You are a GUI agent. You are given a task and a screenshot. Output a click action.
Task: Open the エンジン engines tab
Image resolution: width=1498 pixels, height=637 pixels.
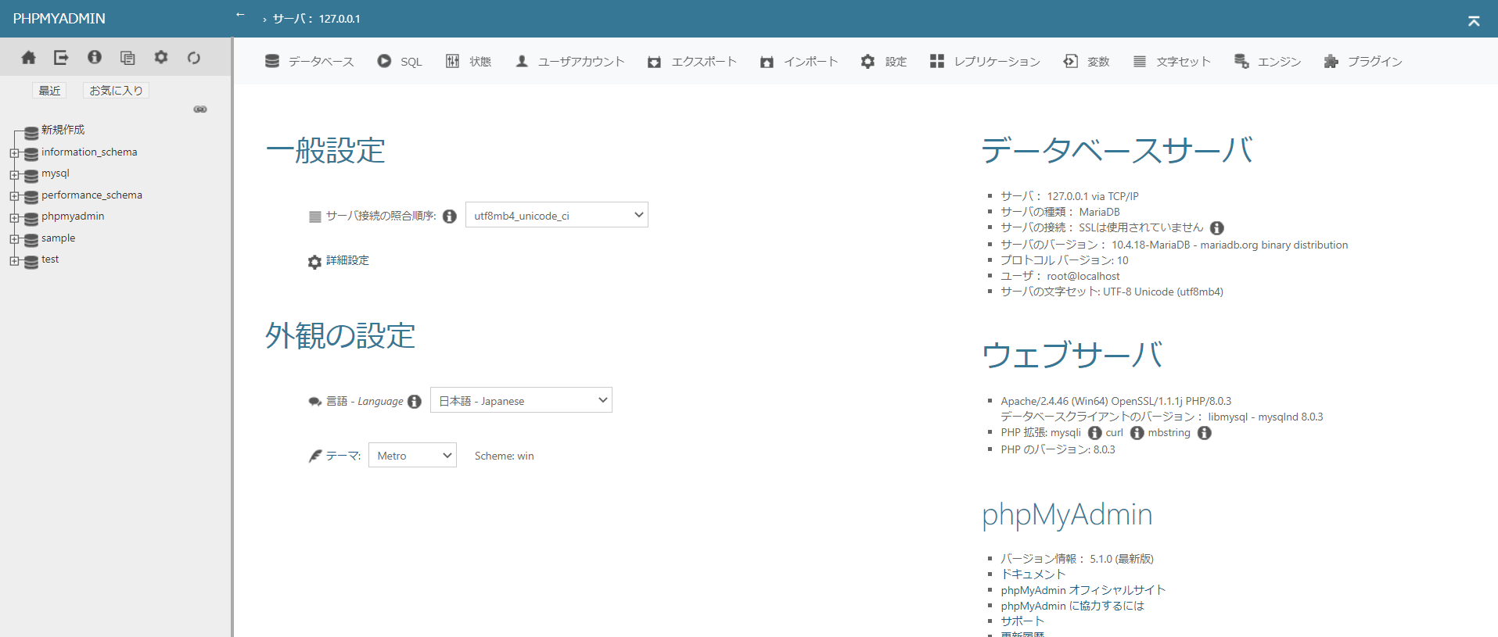tap(1267, 61)
